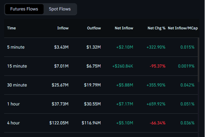Select the 15 minute row label
This screenshot has width=205, height=137.
point(17,66)
